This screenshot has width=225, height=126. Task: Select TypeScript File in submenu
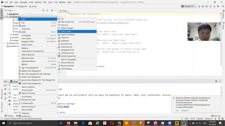77,47
